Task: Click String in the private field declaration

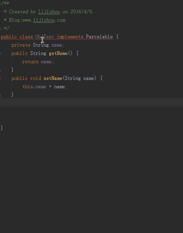Action: click(x=41, y=45)
